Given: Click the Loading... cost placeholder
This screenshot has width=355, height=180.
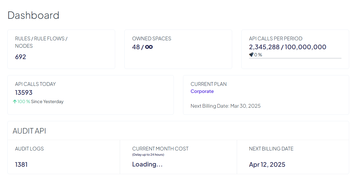Looking at the screenshot, I should coord(147,164).
